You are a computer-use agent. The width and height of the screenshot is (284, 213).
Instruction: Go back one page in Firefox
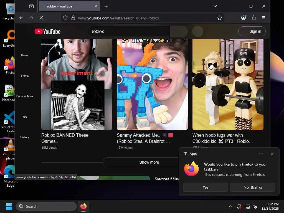click(21, 18)
